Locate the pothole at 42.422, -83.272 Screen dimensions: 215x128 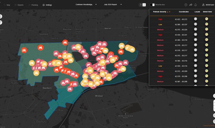pos(195,19)
